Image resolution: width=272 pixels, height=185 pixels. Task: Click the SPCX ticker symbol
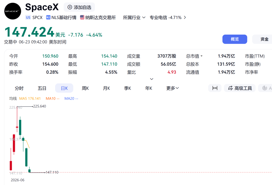[38, 18]
